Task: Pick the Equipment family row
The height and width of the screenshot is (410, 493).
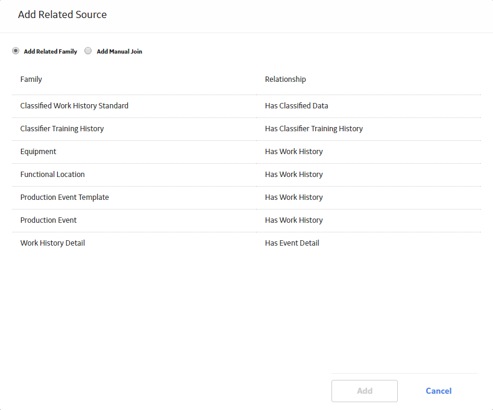Action: point(246,152)
